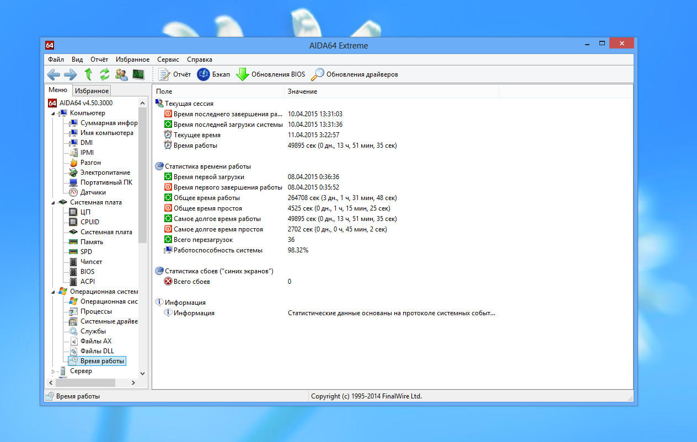
Task: Select the Разгон flame item
Action: pos(85,163)
